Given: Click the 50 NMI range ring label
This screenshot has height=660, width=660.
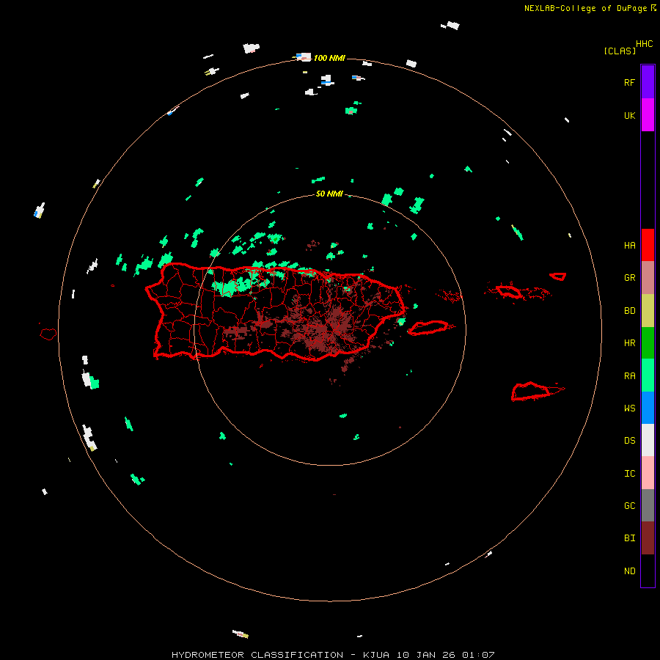Looking at the screenshot, I should [329, 194].
